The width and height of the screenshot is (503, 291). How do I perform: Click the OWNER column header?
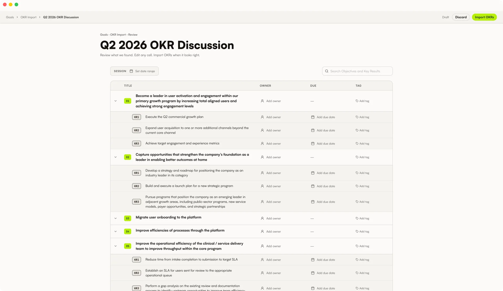coord(265,86)
